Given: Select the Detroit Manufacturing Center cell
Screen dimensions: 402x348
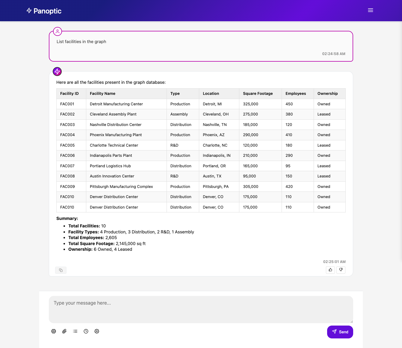Looking at the screenshot, I should tap(116, 104).
